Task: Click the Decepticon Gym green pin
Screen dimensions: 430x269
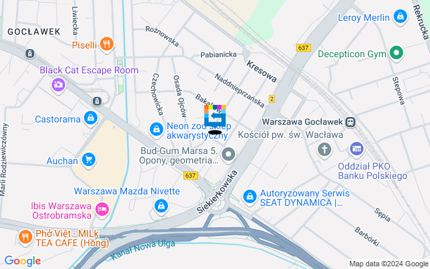Action: (x=396, y=53)
